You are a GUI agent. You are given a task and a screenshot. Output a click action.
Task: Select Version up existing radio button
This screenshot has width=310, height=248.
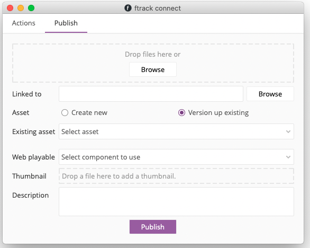(181, 113)
